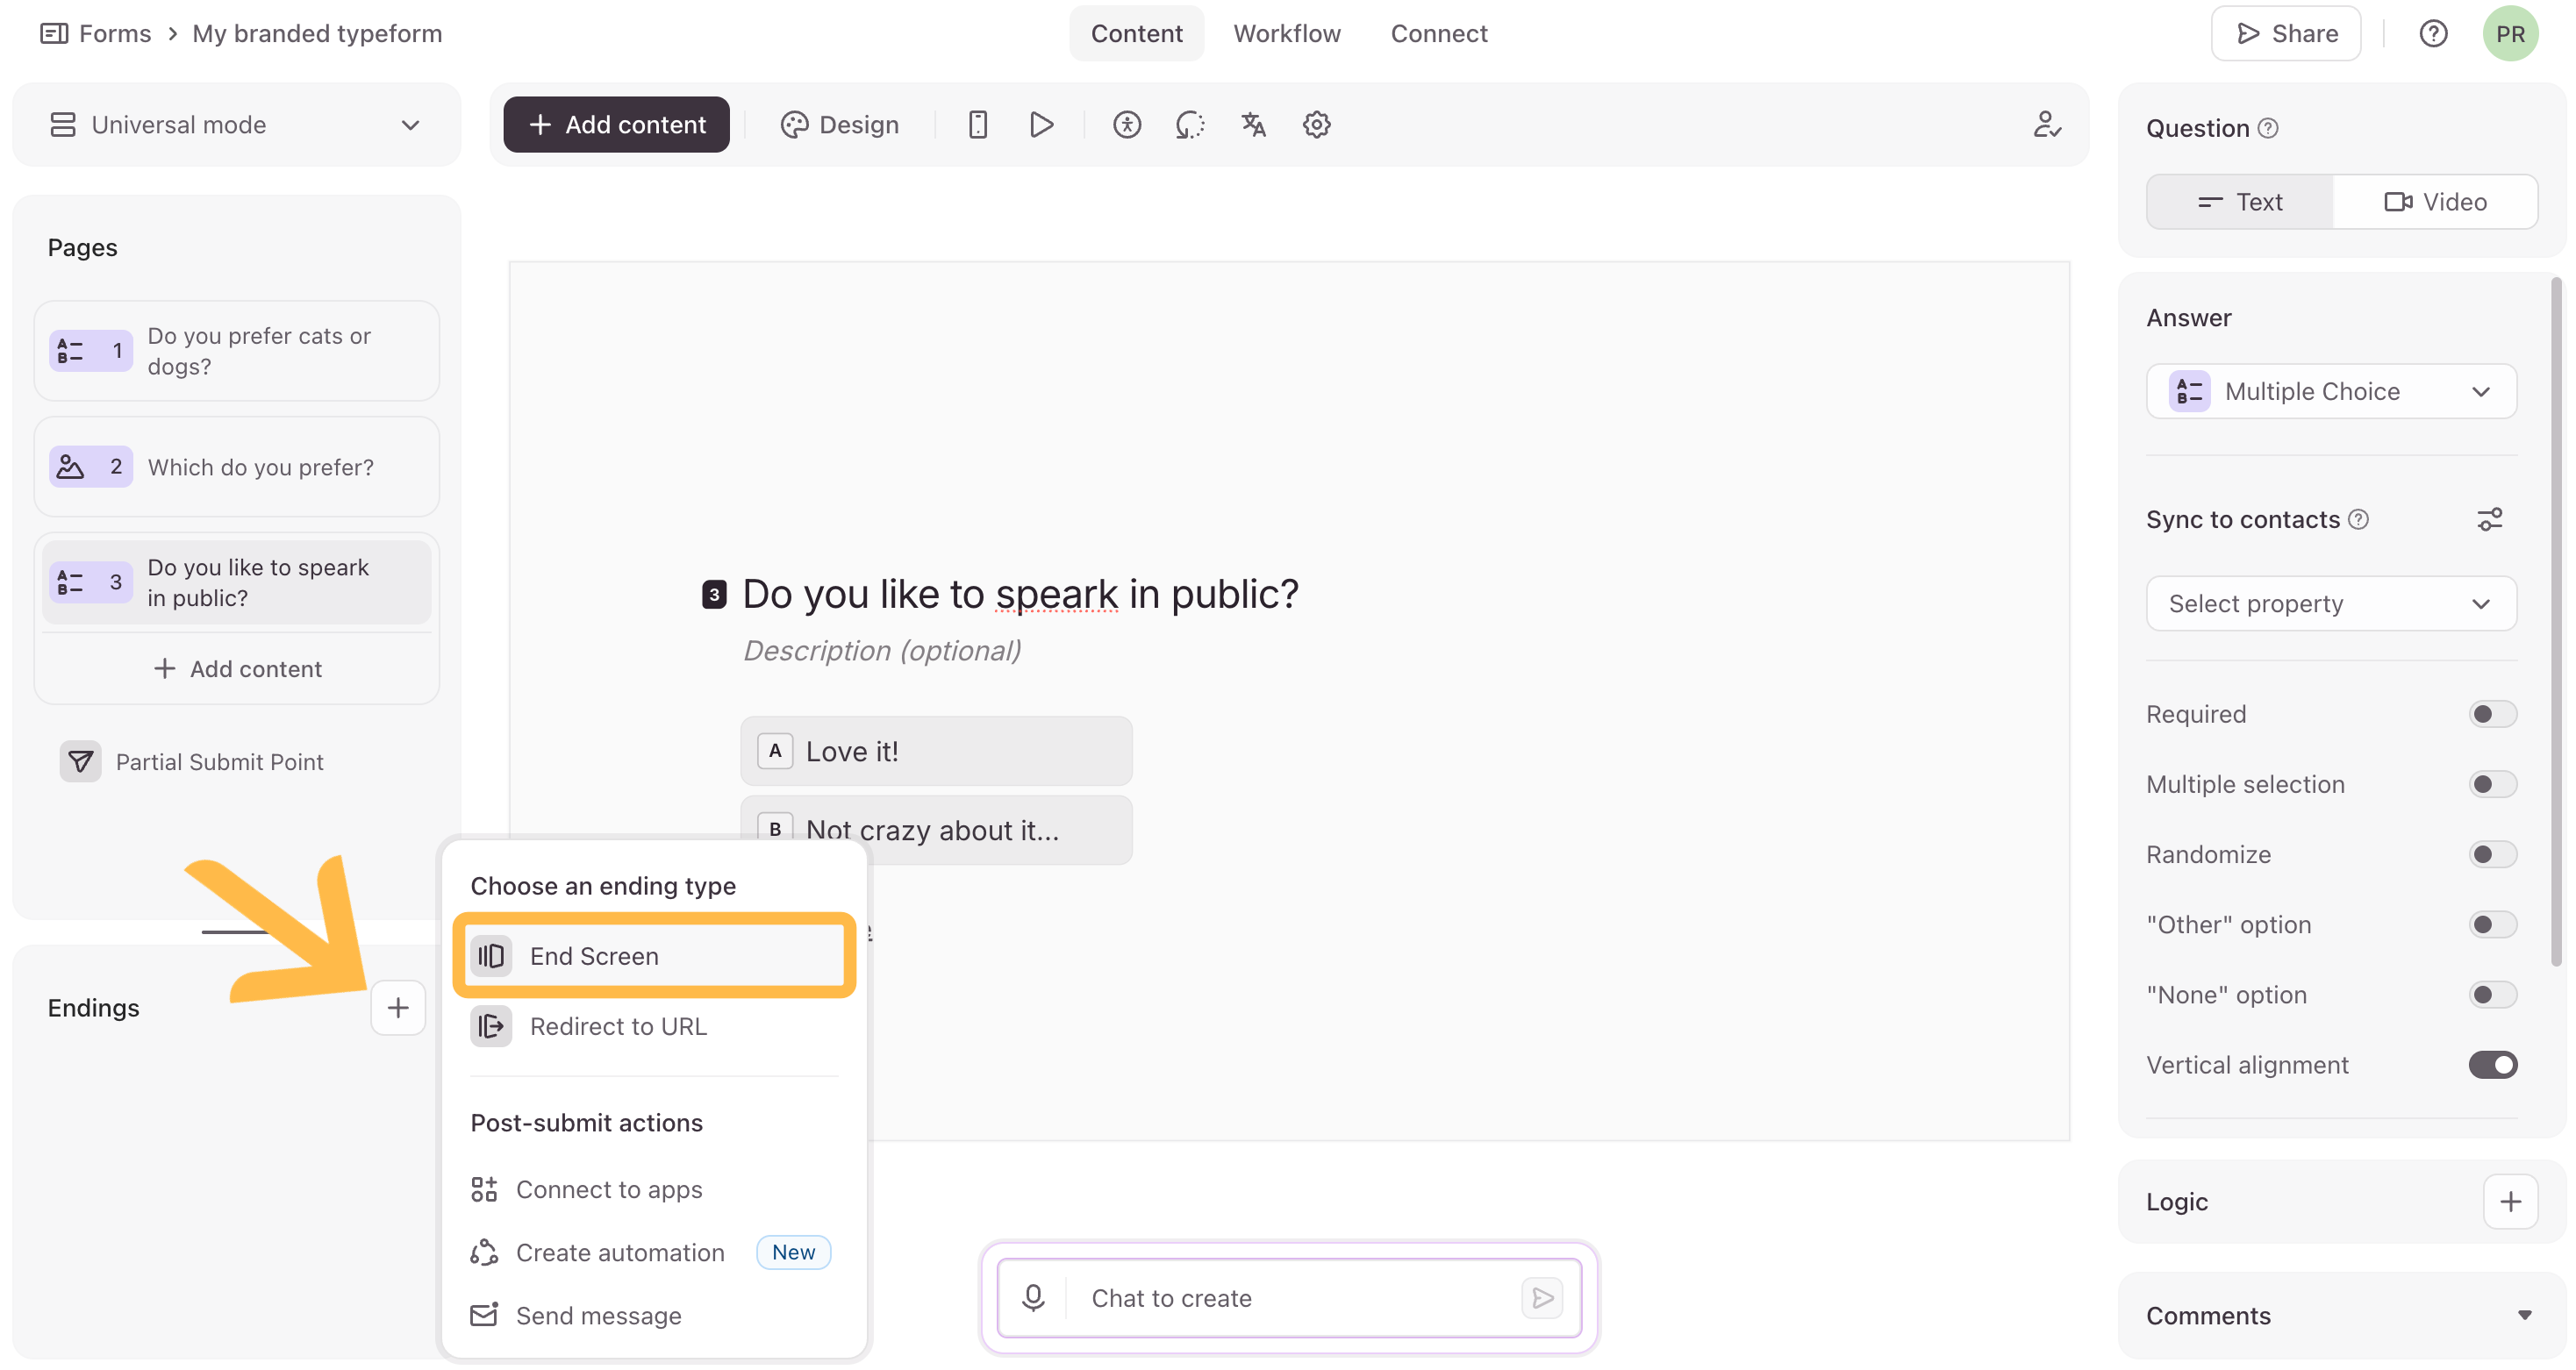
Task: Switch to the Workflow tab
Action: 1286,34
